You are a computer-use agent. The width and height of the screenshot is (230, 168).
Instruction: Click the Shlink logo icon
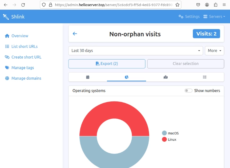[x=6, y=17]
